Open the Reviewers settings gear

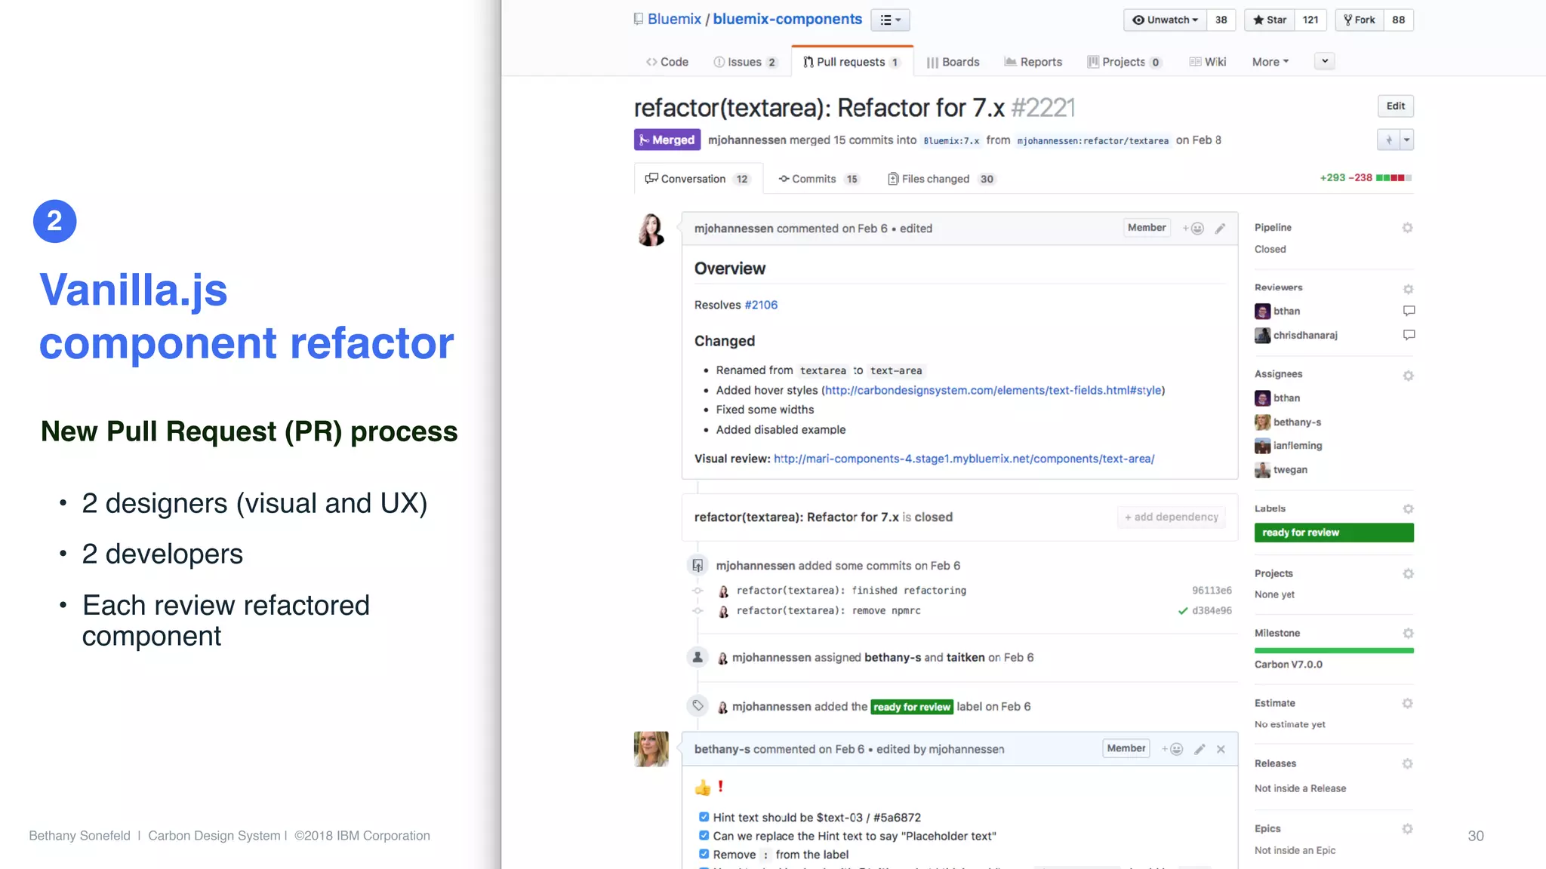[x=1408, y=289]
